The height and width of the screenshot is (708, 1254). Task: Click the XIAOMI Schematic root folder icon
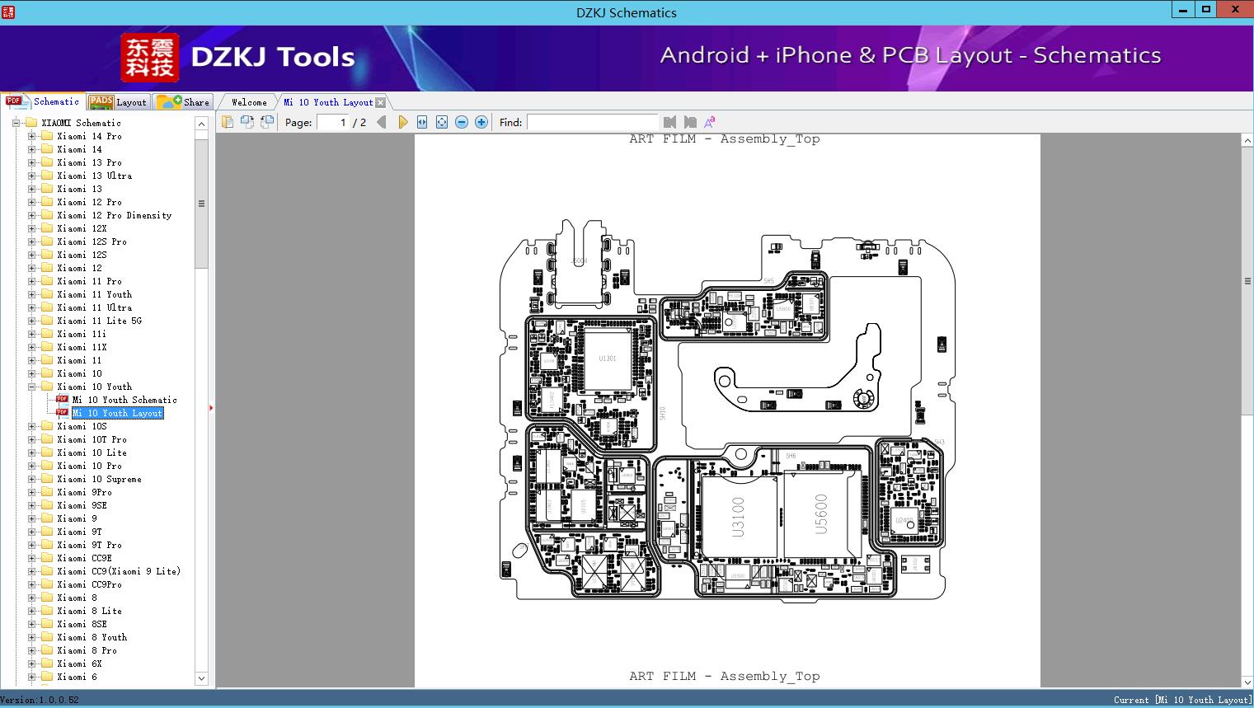[31, 123]
